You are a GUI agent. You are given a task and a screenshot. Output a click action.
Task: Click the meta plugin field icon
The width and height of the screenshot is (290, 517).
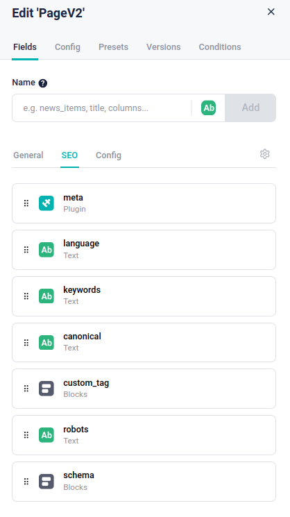(x=46, y=203)
